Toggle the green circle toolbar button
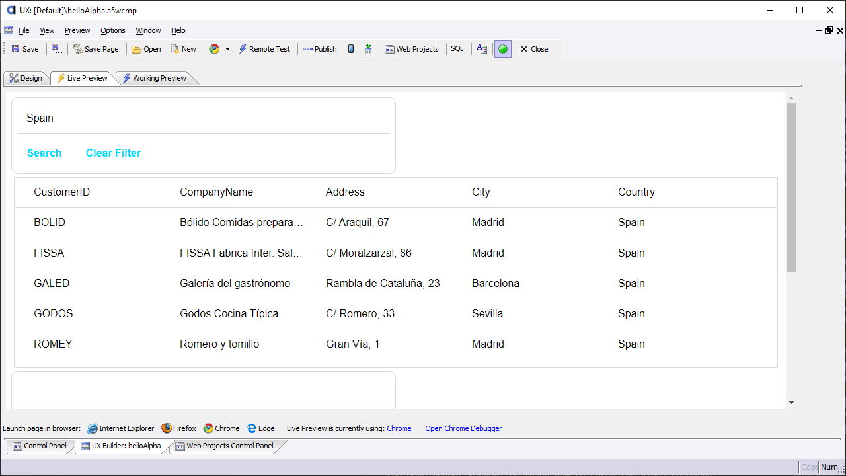This screenshot has height=476, width=846. click(x=503, y=49)
